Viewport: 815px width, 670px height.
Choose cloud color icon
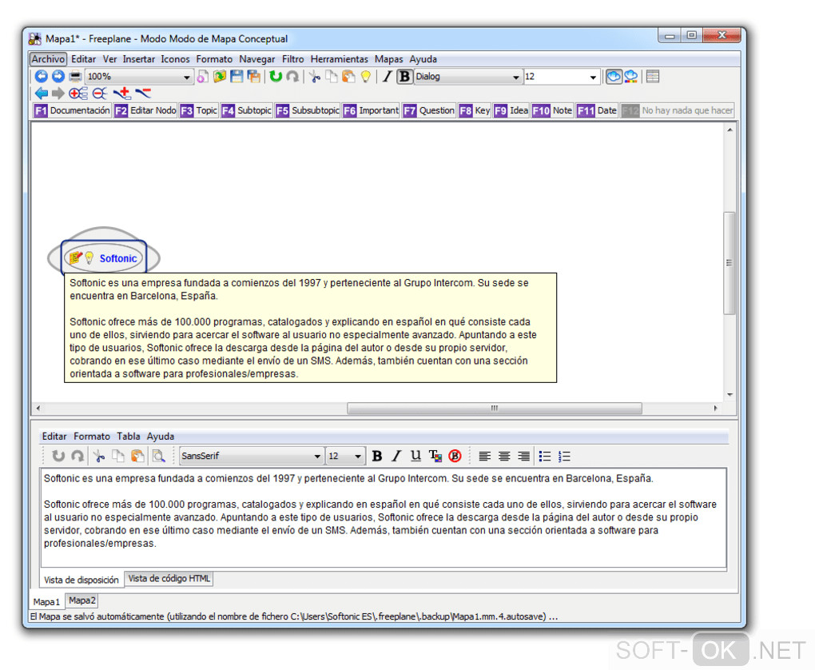tap(631, 77)
